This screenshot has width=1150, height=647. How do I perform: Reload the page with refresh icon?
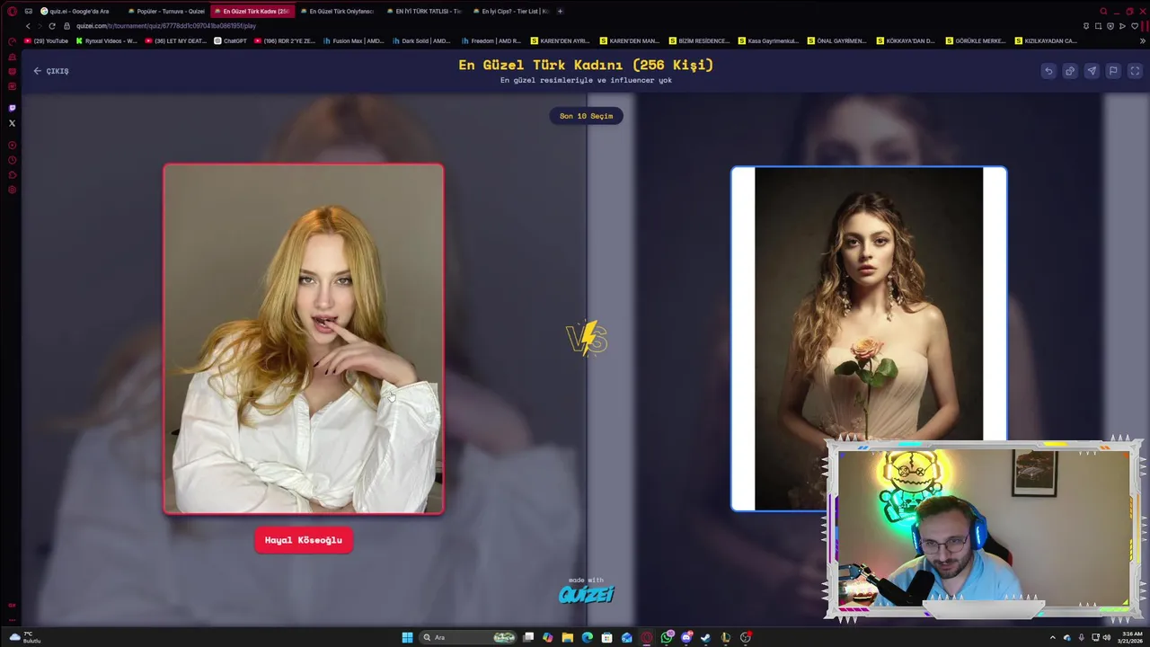pyautogui.click(x=52, y=26)
